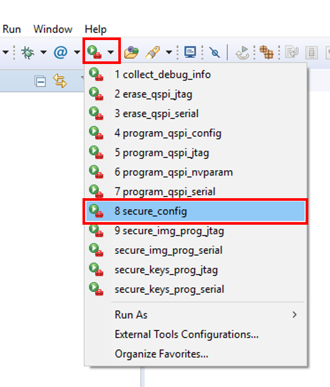Run 7 program_qspi_serial
This screenshot has height=387, width=330.
tap(196, 192)
